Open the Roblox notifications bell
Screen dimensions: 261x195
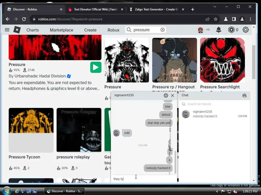click(218, 30)
